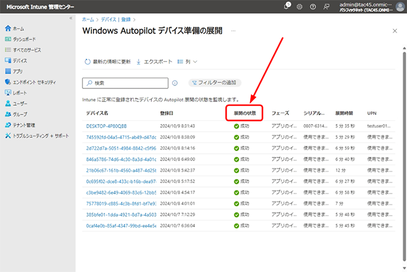Expand the 列 columns dropdown
The image size is (407, 272).
pyautogui.click(x=187, y=62)
